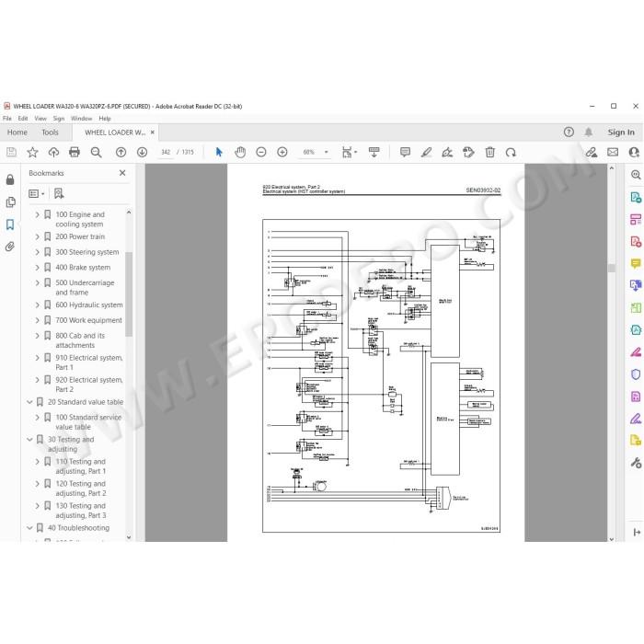Image resolution: width=644 pixels, height=644 pixels.
Task: Click the page number input field
Action: pos(166,153)
